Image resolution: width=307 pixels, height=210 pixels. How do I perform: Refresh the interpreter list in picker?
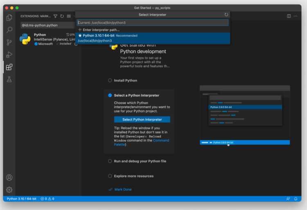coord(226,15)
